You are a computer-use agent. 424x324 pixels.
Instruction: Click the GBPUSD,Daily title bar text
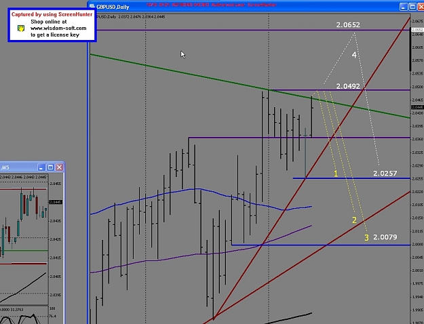(113, 7)
